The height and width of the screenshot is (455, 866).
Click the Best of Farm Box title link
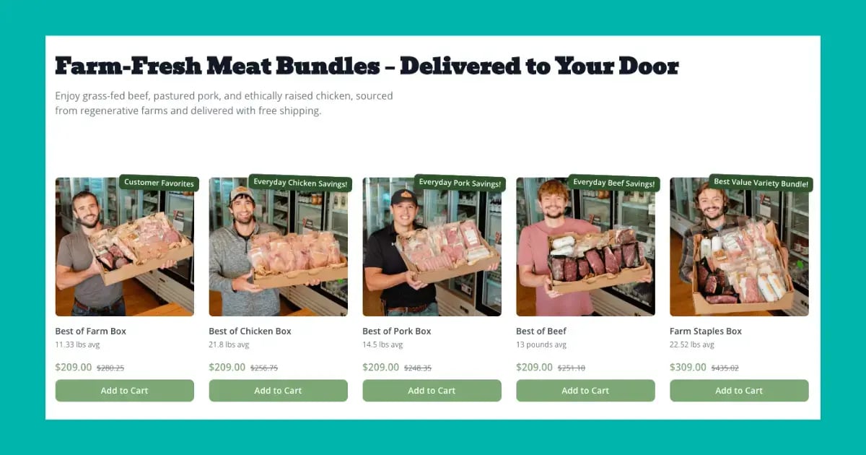click(x=91, y=331)
